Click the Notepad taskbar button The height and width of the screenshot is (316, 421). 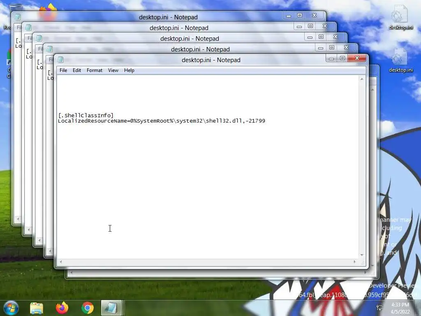click(x=112, y=308)
